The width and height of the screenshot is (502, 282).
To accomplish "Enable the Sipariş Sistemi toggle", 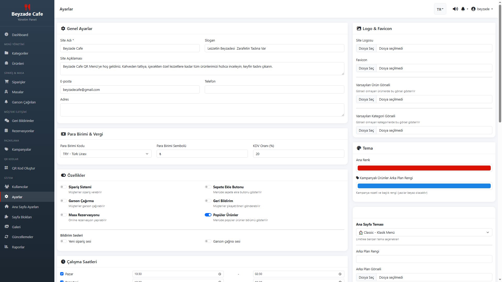I will coord(64,187).
